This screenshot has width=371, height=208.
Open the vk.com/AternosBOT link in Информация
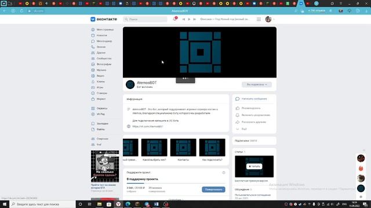pyautogui.click(x=148, y=127)
